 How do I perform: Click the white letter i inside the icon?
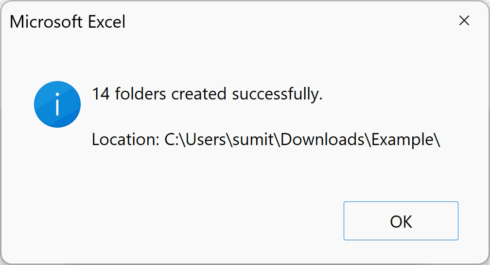coord(57,104)
